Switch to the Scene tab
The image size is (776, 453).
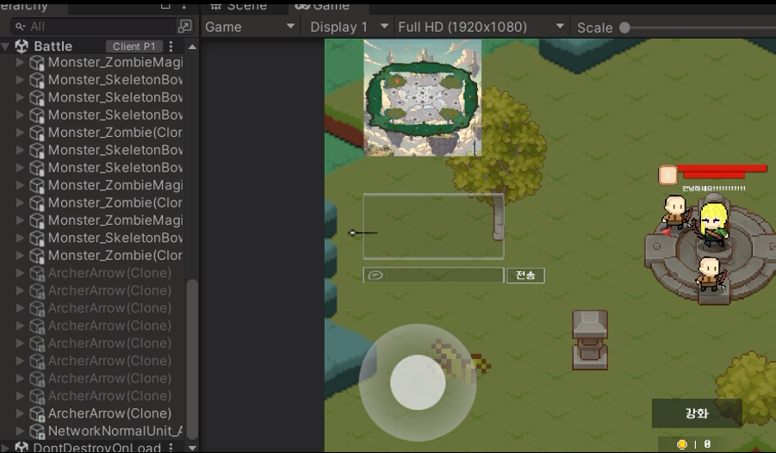tap(239, 6)
